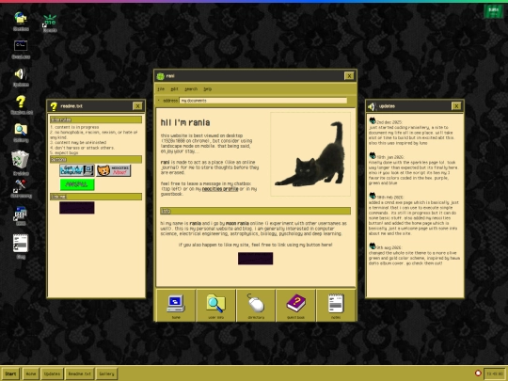Switch to Home on the taskbar
The image size is (508, 381).
31,373
